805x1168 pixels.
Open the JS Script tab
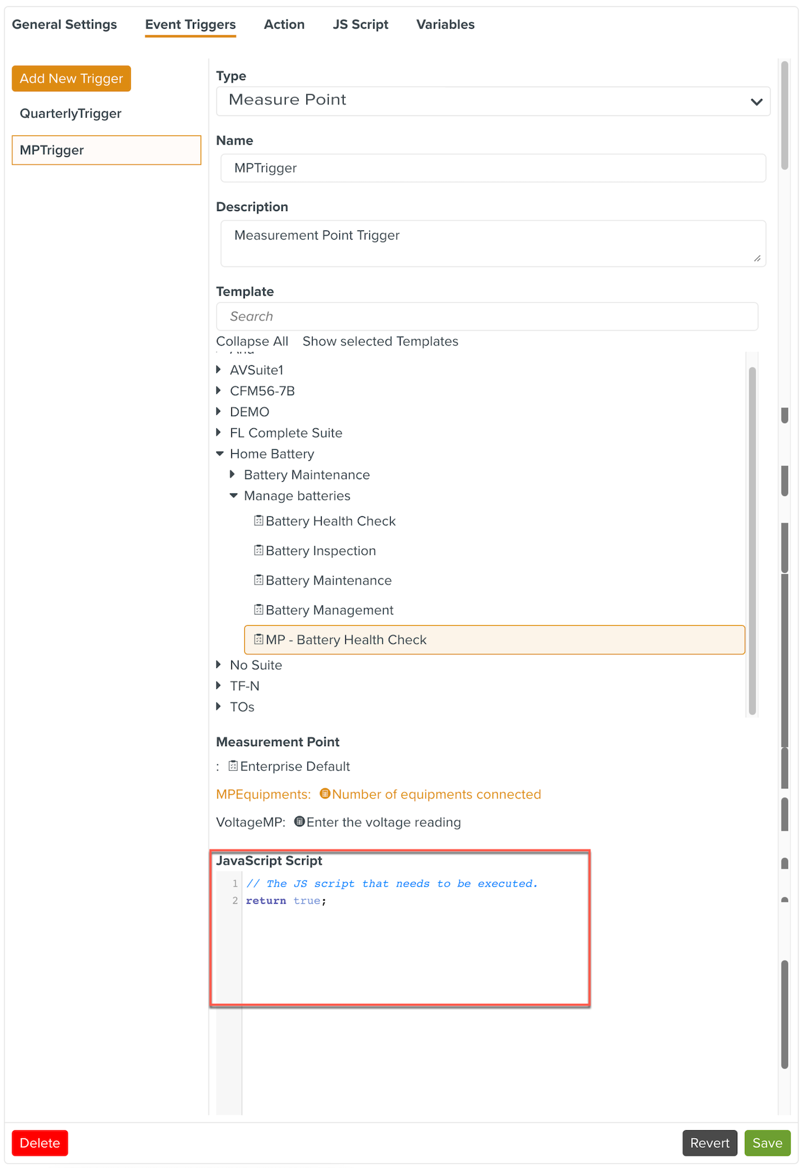coord(360,25)
